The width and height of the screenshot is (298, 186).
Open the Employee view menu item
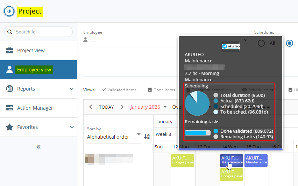pyautogui.click(x=34, y=70)
